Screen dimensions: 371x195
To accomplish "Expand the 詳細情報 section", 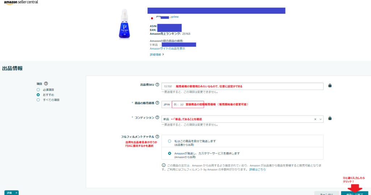I will pos(157,55).
